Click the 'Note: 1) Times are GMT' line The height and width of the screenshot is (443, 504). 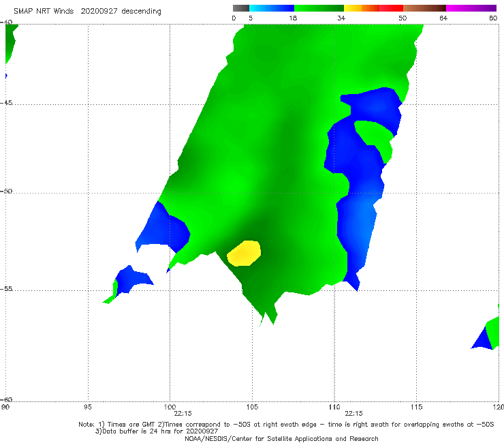coord(286,425)
